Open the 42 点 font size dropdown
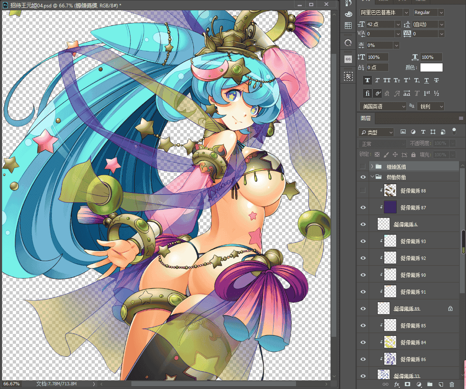Screen dimensions: 466x389 (x=398, y=24)
